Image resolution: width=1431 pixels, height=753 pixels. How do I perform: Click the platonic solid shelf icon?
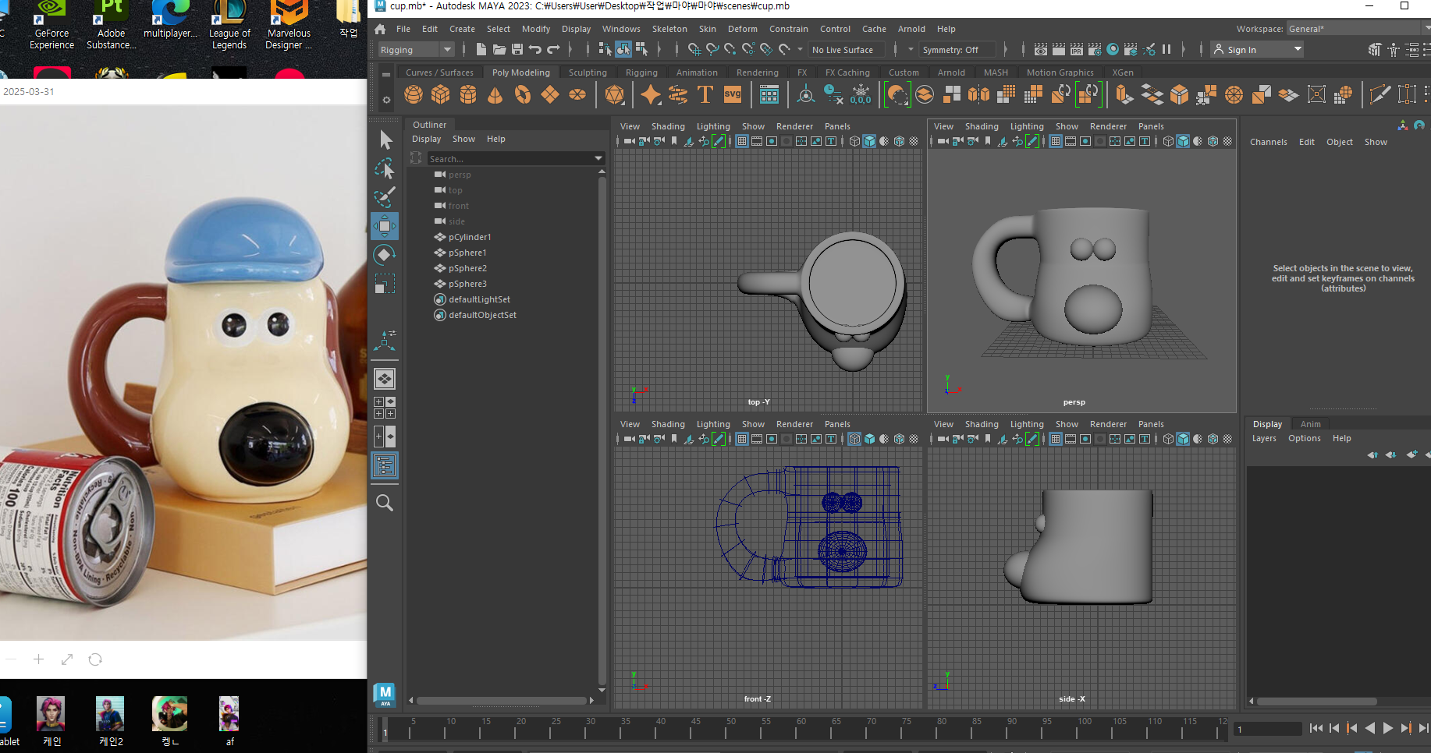click(x=615, y=95)
